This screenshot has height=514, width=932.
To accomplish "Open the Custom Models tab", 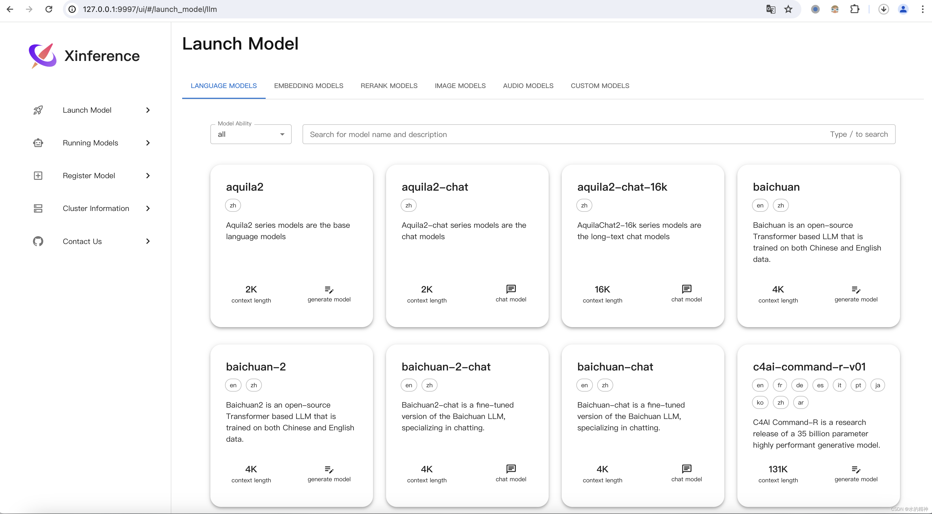I will (599, 86).
